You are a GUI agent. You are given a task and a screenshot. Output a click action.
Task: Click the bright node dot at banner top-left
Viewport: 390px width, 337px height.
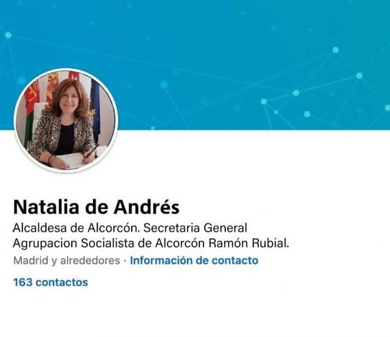tap(8, 35)
